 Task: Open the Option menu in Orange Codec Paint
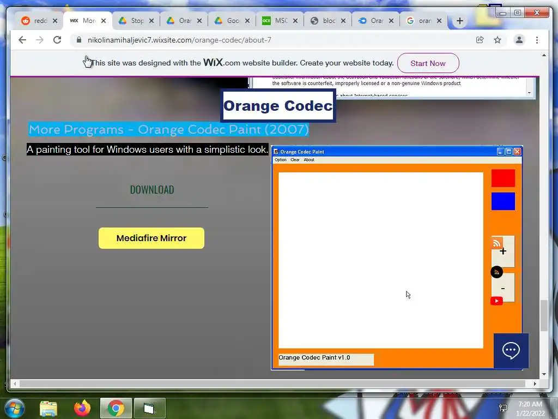pos(281,160)
